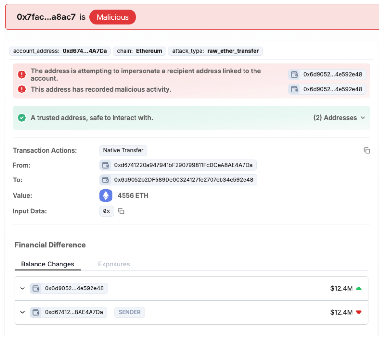
Task: Open the address chip next to malicious activity warning
Action: point(327,89)
